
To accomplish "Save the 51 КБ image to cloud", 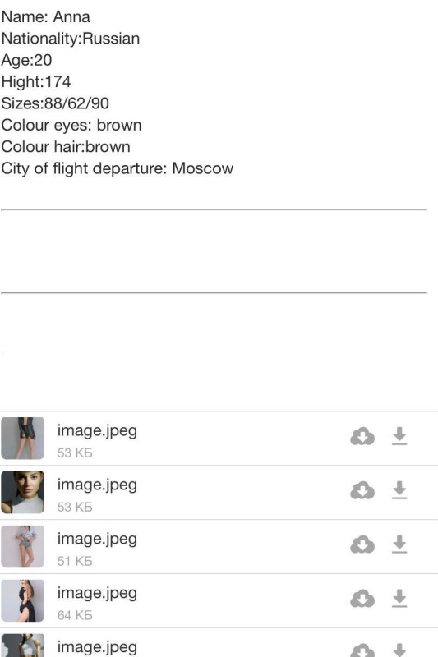I will coord(362,544).
